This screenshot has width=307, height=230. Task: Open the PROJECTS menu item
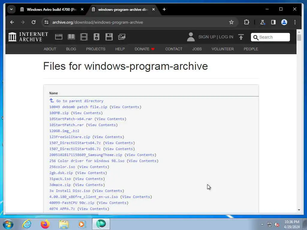(x=96, y=49)
